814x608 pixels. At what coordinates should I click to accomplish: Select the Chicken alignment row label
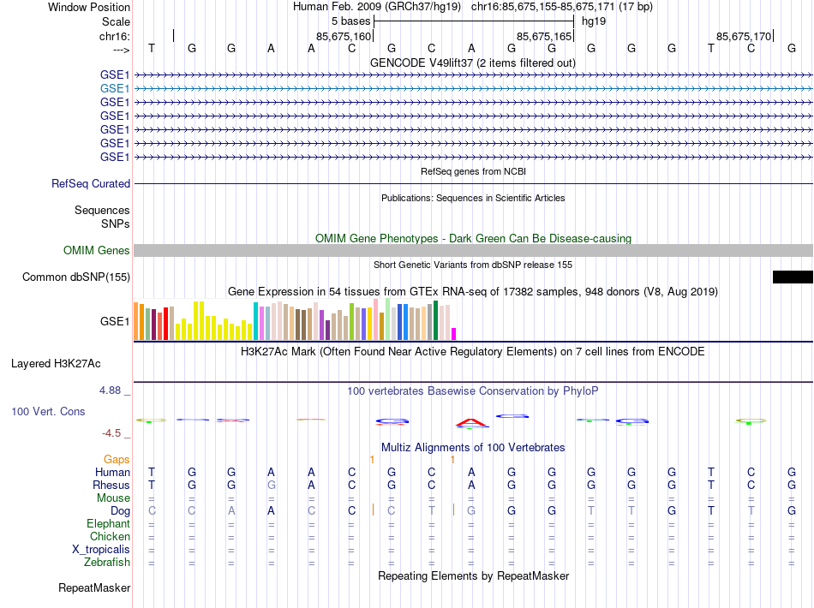[110, 536]
